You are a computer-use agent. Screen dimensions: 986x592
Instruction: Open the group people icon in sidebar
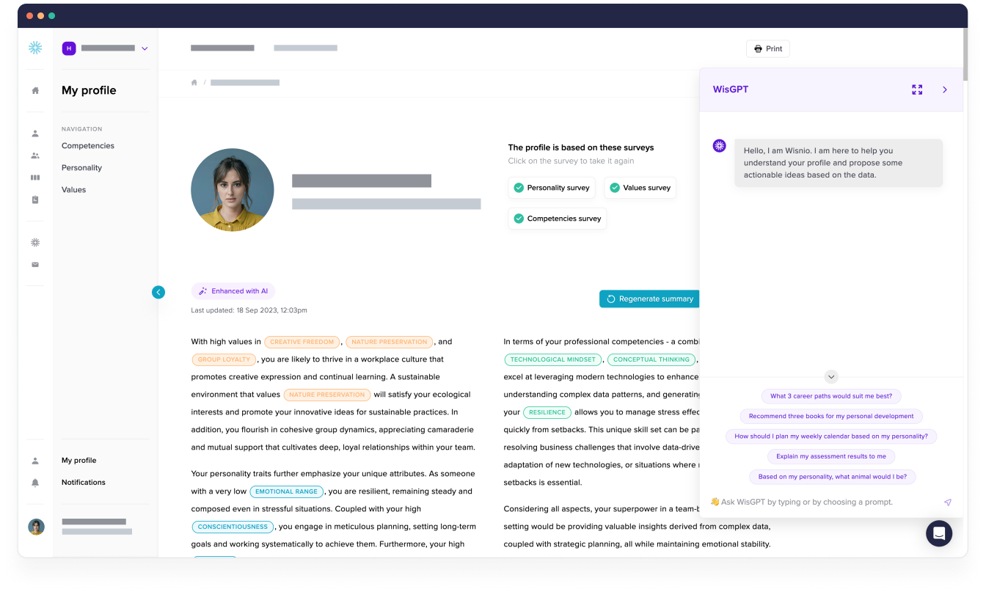coord(35,156)
